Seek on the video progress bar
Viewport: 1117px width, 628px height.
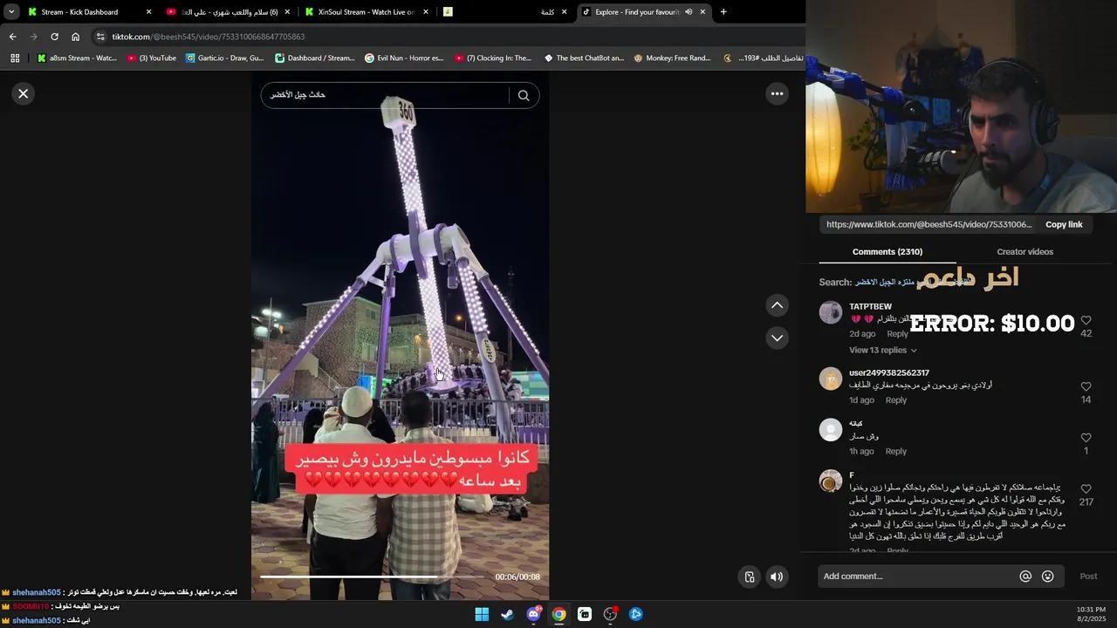click(372, 577)
